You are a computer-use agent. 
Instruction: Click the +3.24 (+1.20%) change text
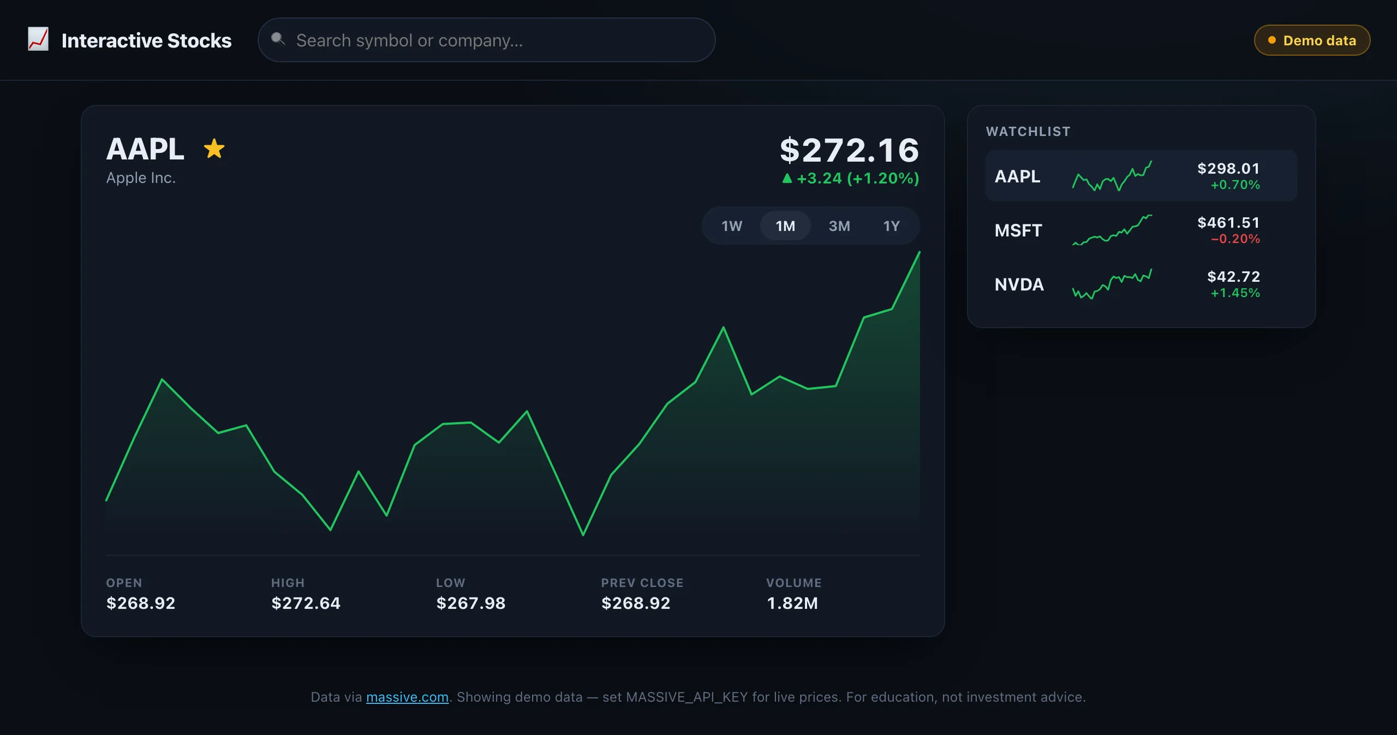[x=858, y=179]
